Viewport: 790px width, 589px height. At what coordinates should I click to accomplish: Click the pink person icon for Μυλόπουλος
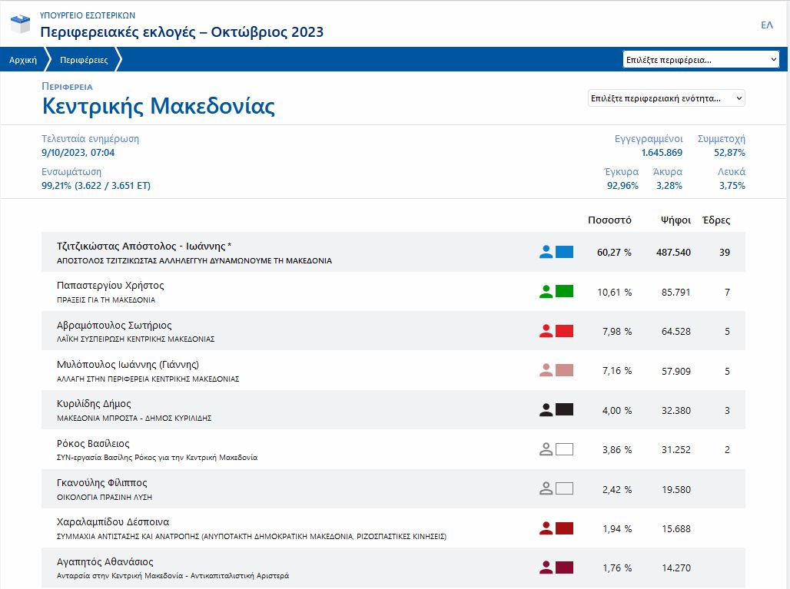pyautogui.click(x=546, y=371)
